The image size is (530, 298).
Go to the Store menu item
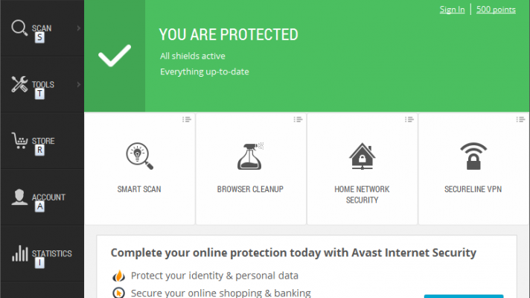click(43, 141)
